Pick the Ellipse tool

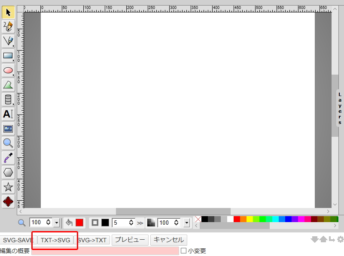[x=8, y=70]
